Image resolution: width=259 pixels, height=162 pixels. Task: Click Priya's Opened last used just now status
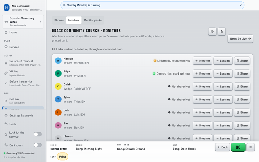(171, 73)
